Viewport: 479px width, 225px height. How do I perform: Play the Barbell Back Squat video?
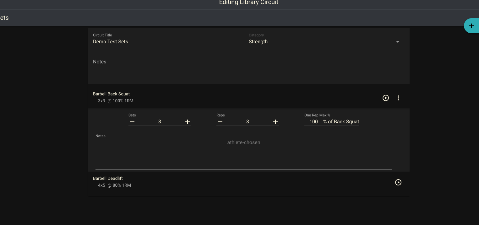click(x=386, y=98)
